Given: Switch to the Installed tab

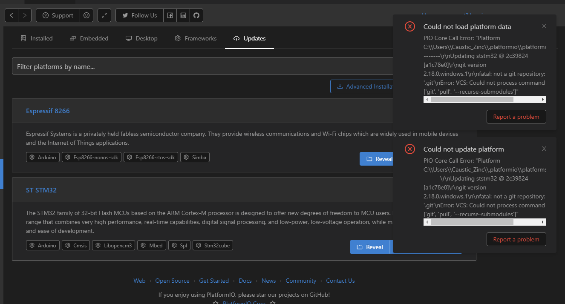Looking at the screenshot, I should coord(37,38).
